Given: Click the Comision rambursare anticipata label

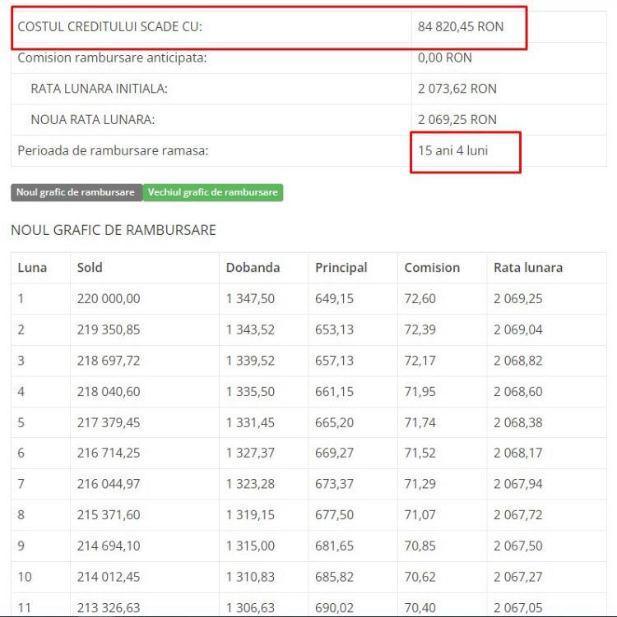Looking at the screenshot, I should pos(112,58).
